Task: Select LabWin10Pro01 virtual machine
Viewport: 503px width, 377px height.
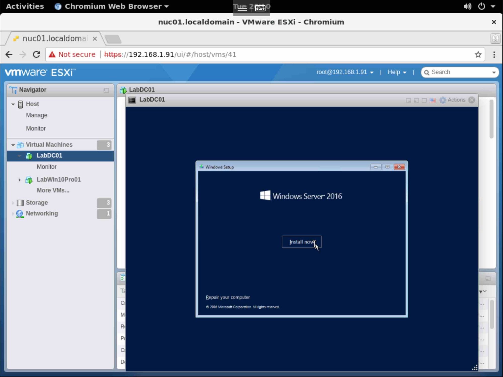Action: click(59, 180)
